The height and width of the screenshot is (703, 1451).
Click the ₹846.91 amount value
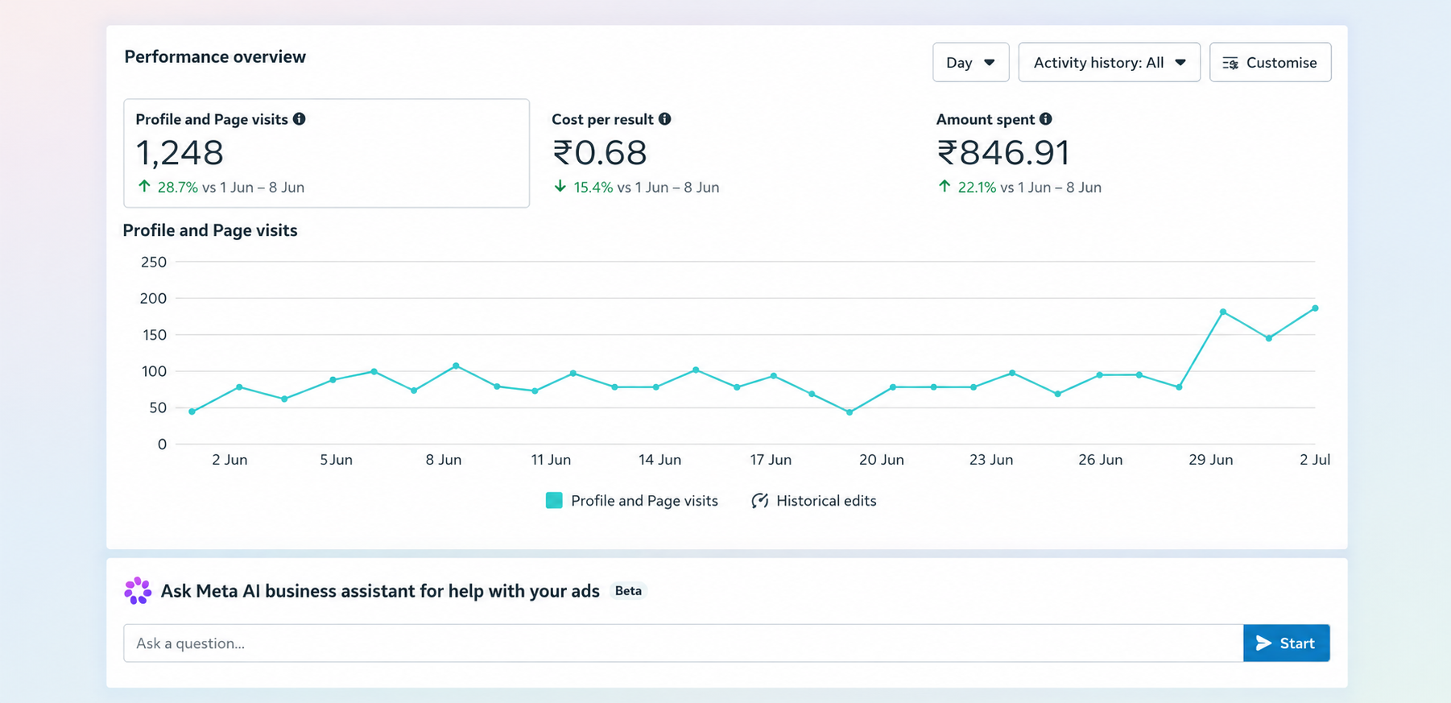(x=1003, y=153)
